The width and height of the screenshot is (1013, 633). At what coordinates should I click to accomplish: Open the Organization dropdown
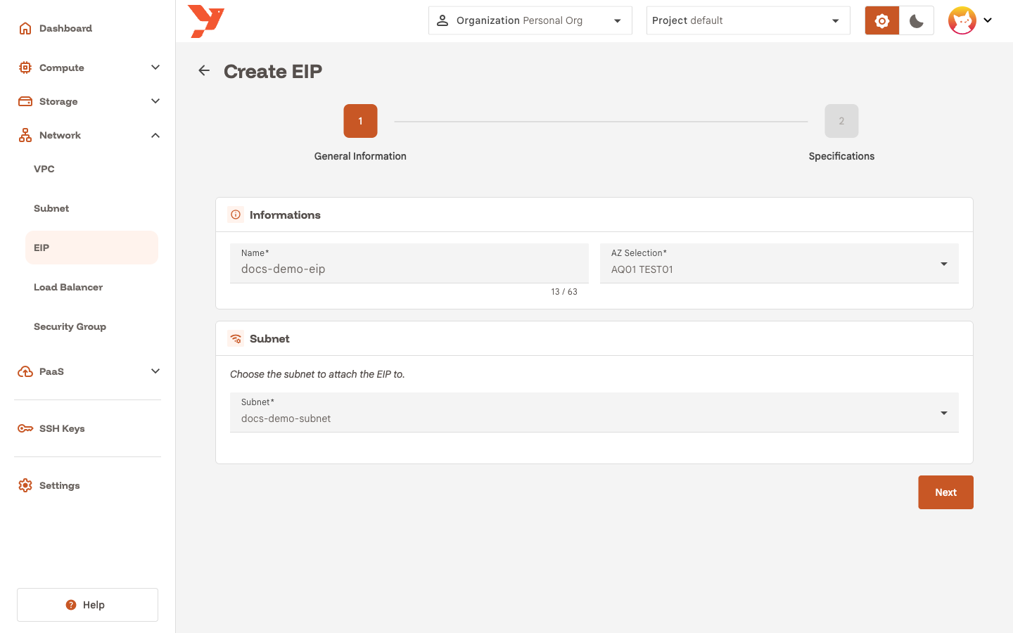pyautogui.click(x=530, y=20)
